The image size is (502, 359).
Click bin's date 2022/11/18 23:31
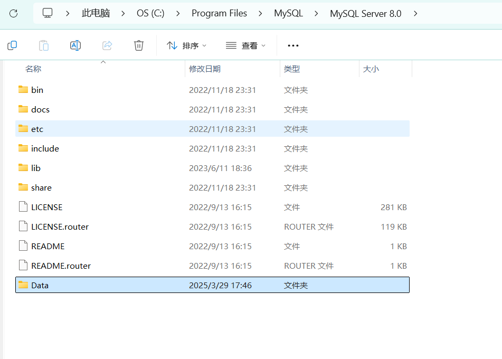coord(223,90)
